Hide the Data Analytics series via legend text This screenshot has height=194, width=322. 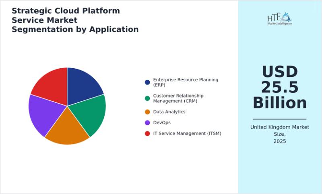coord(169,112)
